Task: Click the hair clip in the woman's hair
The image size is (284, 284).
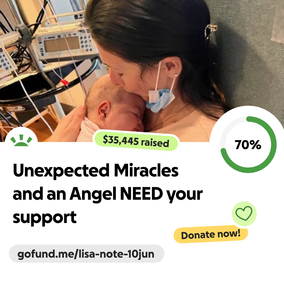Action: tap(211, 31)
